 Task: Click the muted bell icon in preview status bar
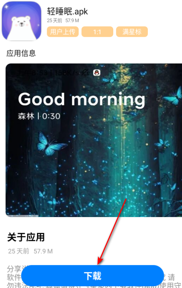pyautogui.click(x=85, y=73)
